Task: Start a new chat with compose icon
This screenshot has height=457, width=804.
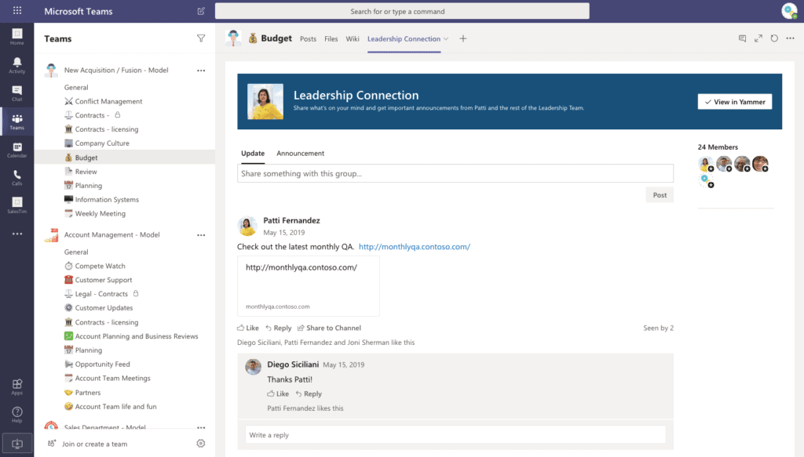Action: [x=201, y=11]
